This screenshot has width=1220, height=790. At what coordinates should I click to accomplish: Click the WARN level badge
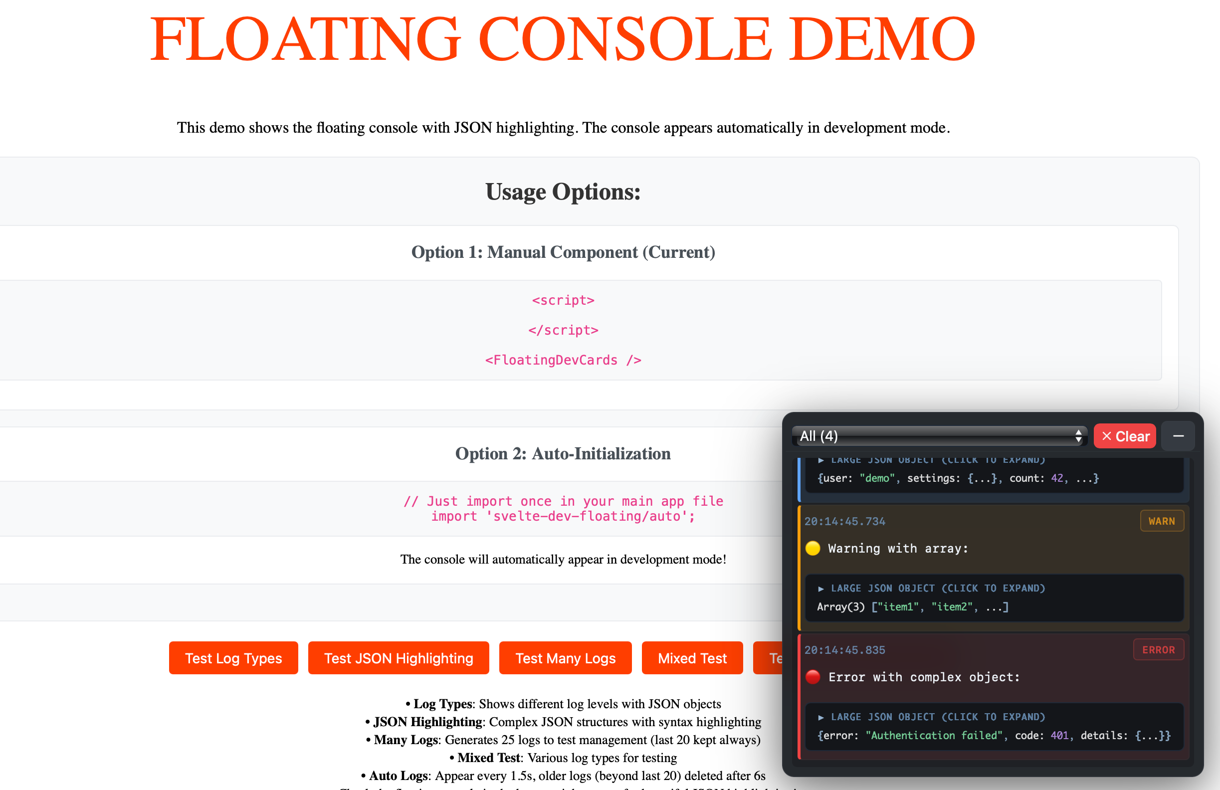point(1161,521)
